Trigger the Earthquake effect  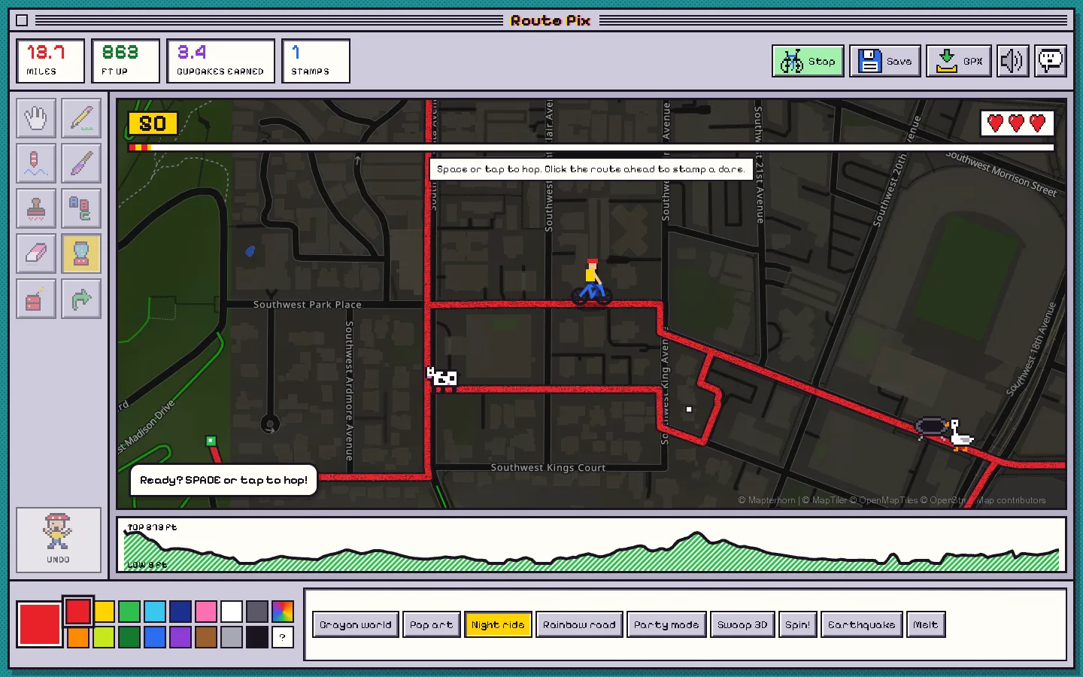coord(862,624)
